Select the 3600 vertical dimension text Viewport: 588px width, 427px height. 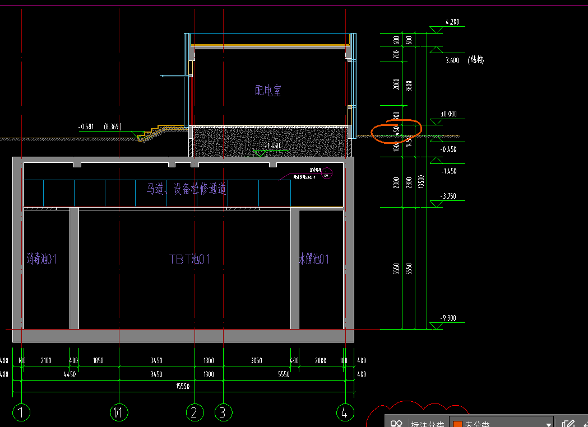[x=409, y=86]
